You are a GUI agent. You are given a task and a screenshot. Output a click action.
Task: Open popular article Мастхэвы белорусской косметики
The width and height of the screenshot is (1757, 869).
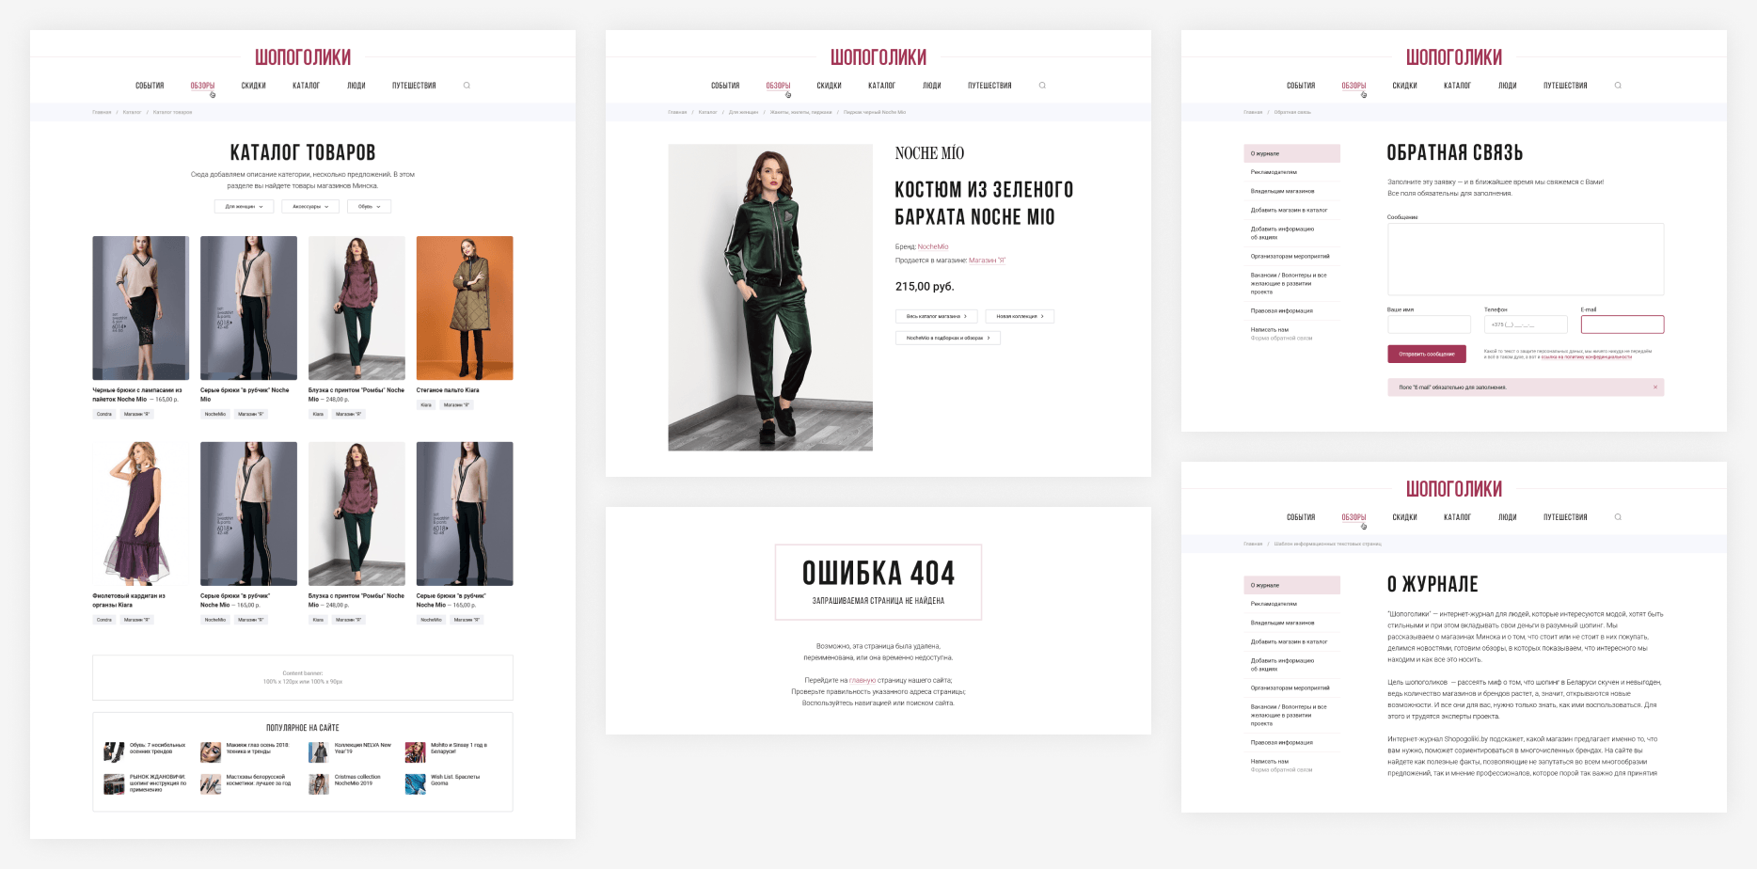point(246,783)
